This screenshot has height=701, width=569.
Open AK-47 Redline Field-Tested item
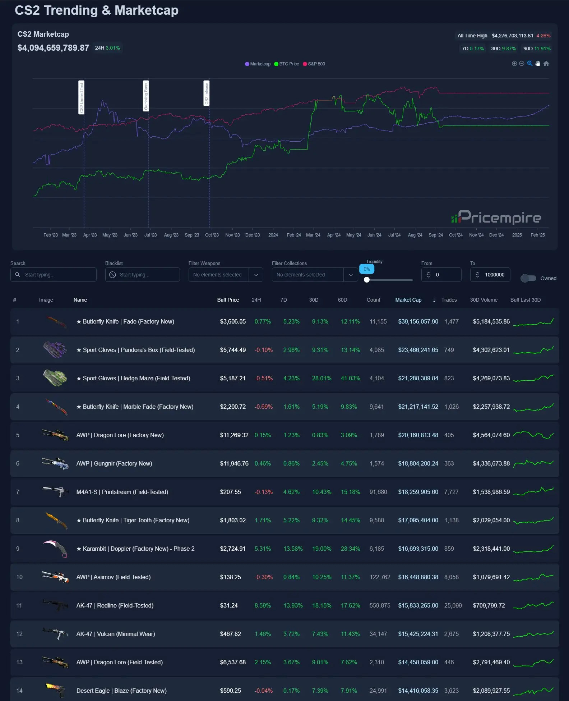(x=115, y=606)
